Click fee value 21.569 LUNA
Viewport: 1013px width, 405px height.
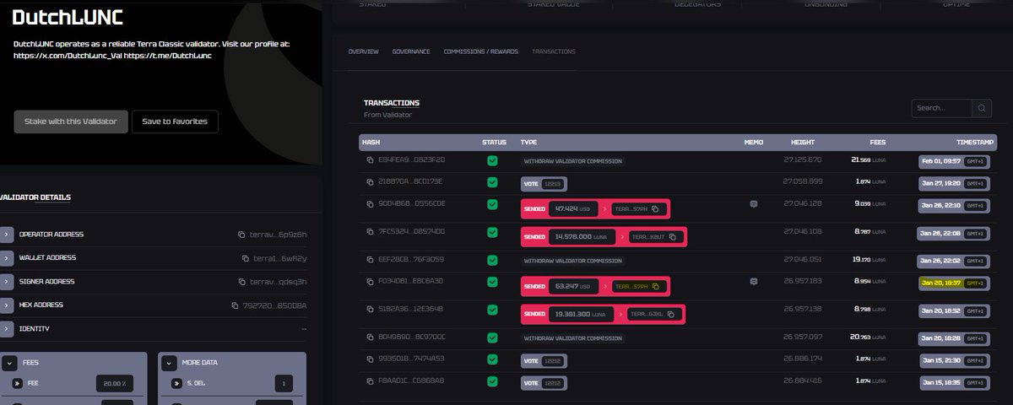tap(868, 159)
